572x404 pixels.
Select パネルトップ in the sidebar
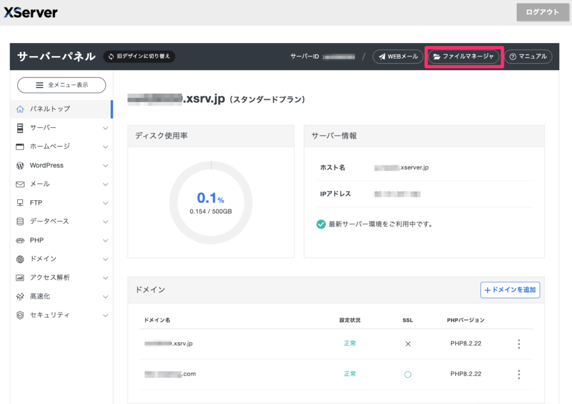tap(61, 109)
